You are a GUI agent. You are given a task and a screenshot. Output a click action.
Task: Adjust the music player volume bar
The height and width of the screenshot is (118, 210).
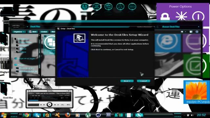(33, 105)
